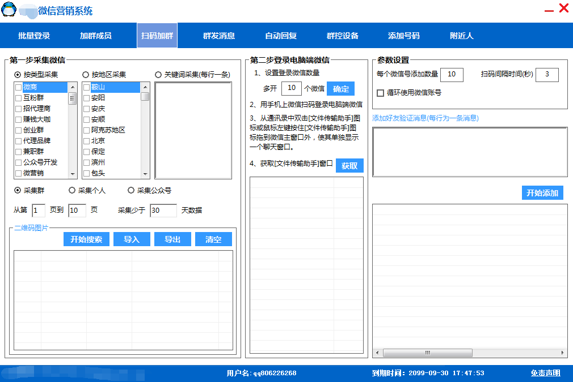Click the 扫码间隔时间 seconds field
The height and width of the screenshot is (382, 573).
[547, 75]
